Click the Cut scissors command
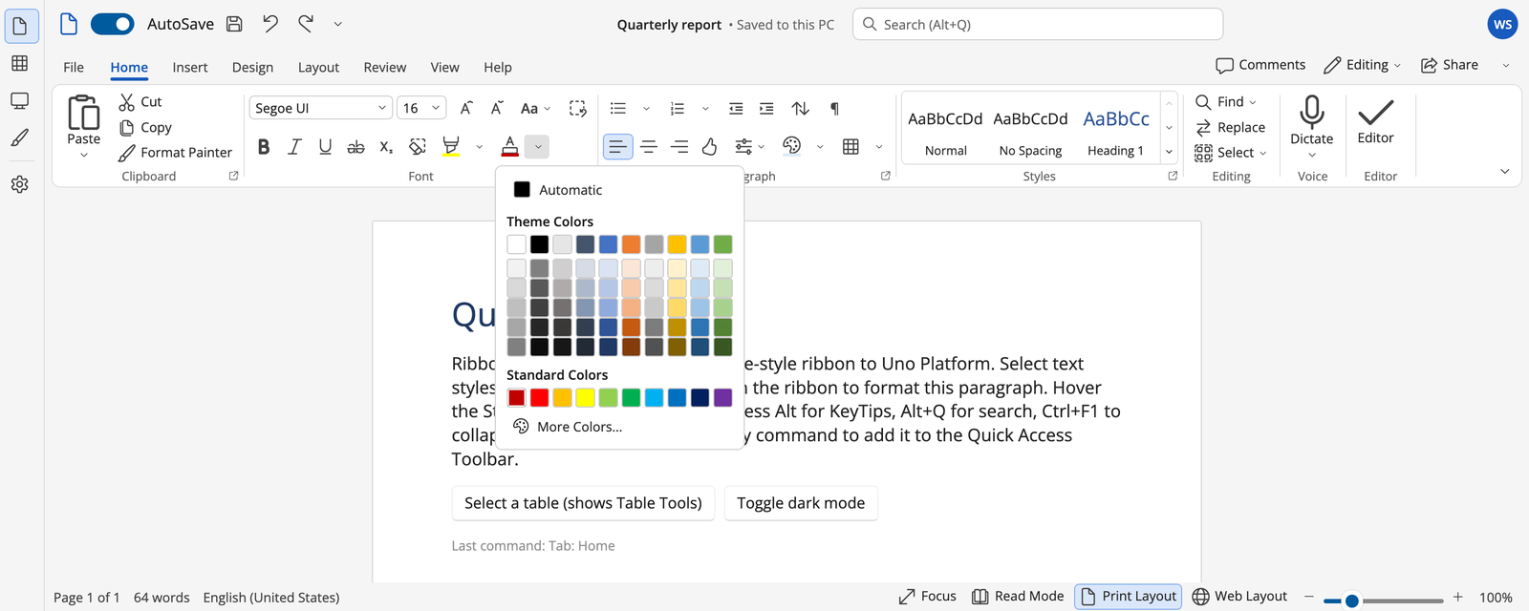This screenshot has height=611, width=1529. click(140, 102)
